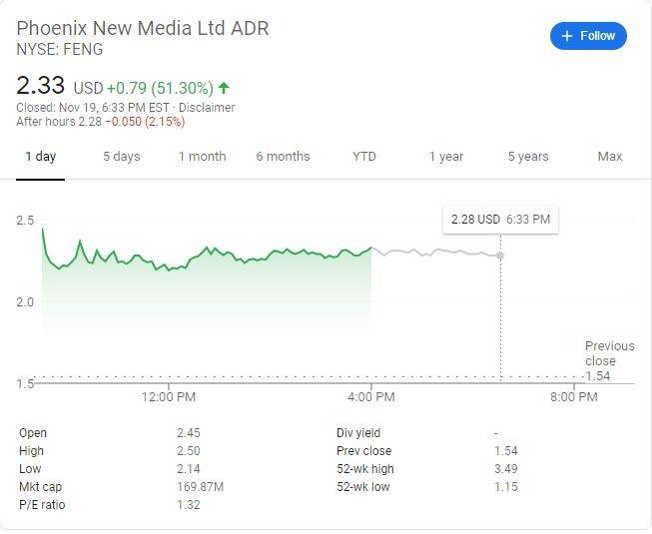
Task: Click the Previous close label on chart
Action: 608,353
